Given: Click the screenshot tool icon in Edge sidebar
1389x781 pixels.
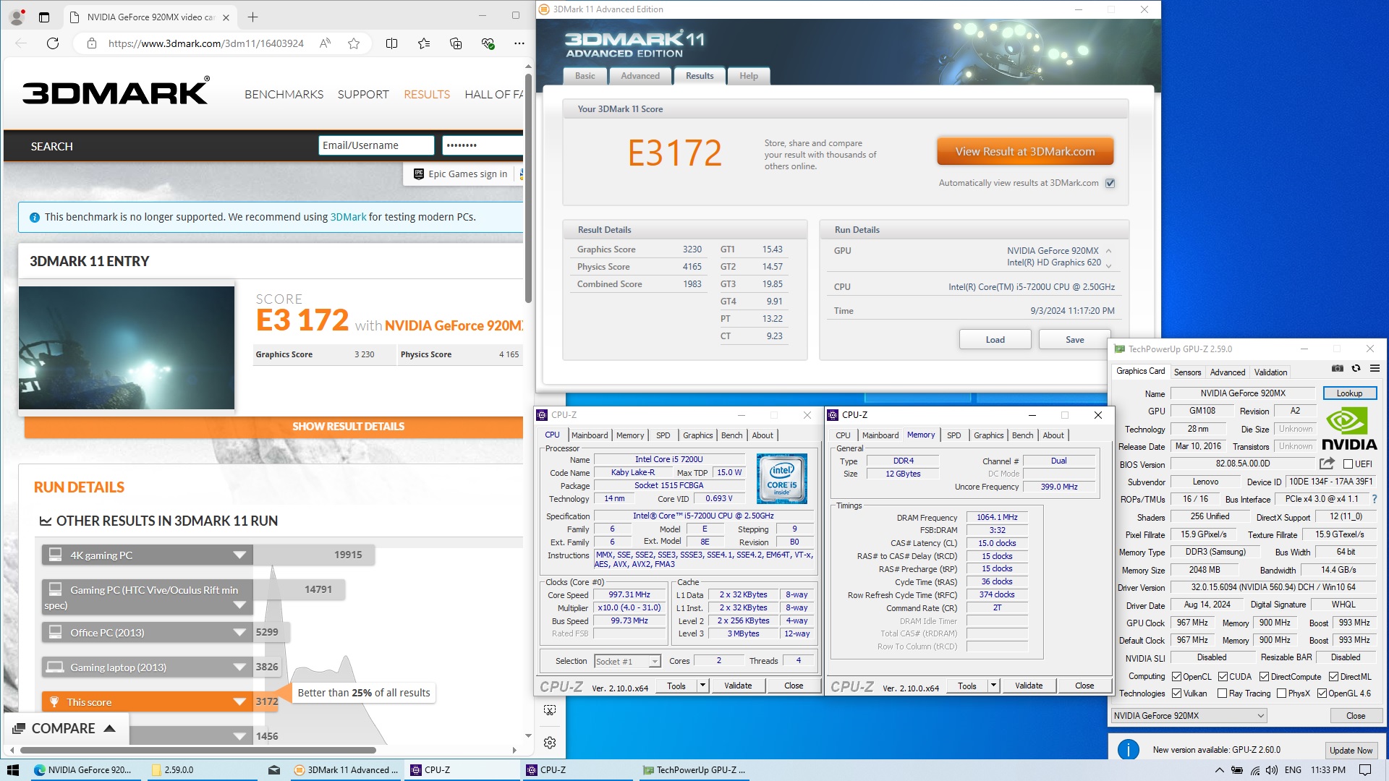Looking at the screenshot, I should tap(550, 710).
